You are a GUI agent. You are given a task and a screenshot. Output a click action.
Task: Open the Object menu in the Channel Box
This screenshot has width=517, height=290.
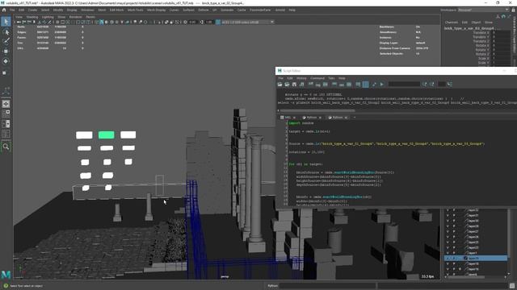point(476,23)
